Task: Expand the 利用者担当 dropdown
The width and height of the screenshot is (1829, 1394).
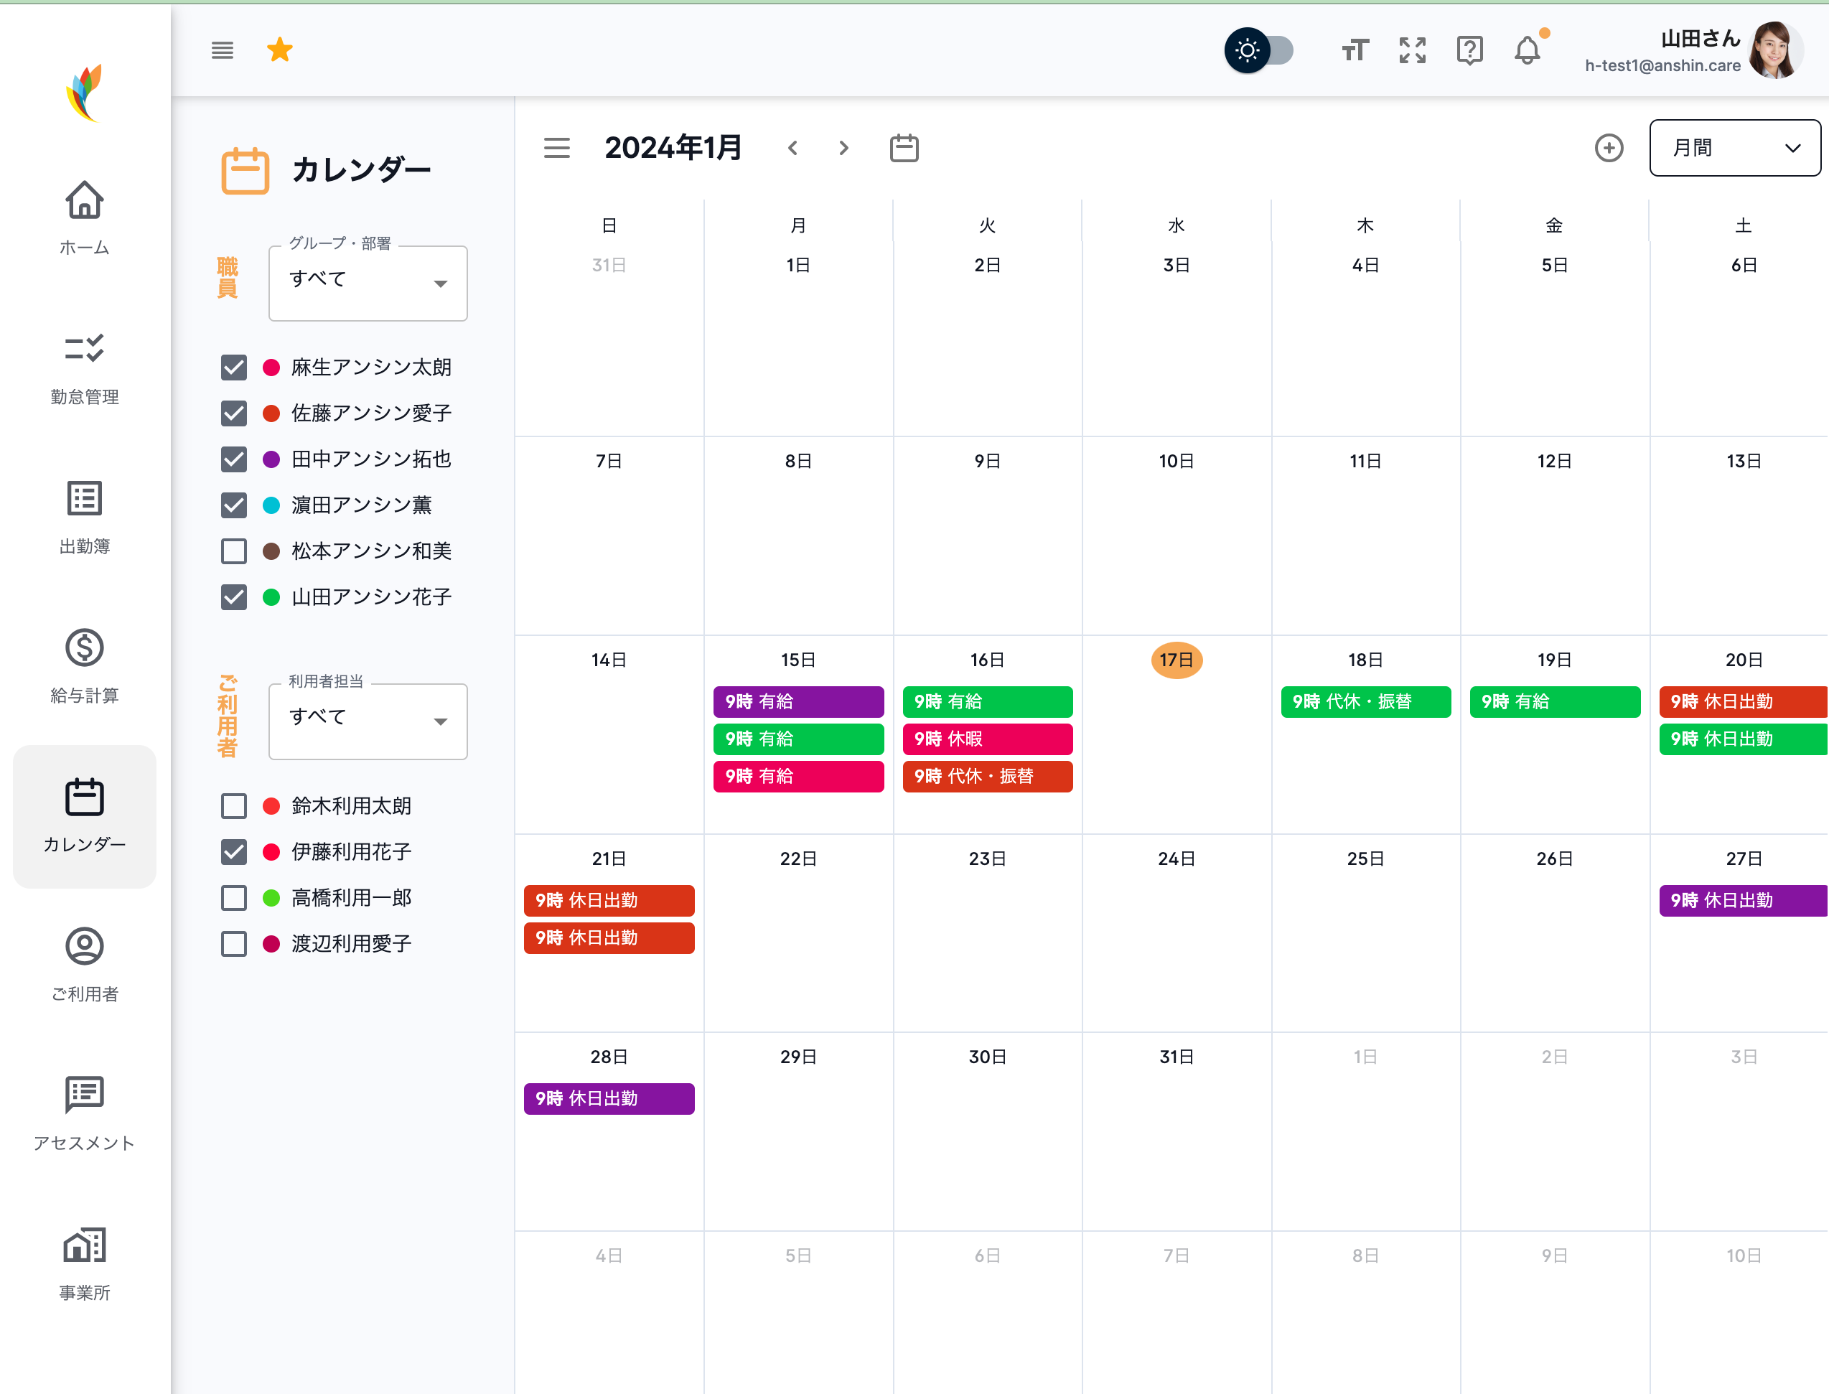Action: [368, 720]
